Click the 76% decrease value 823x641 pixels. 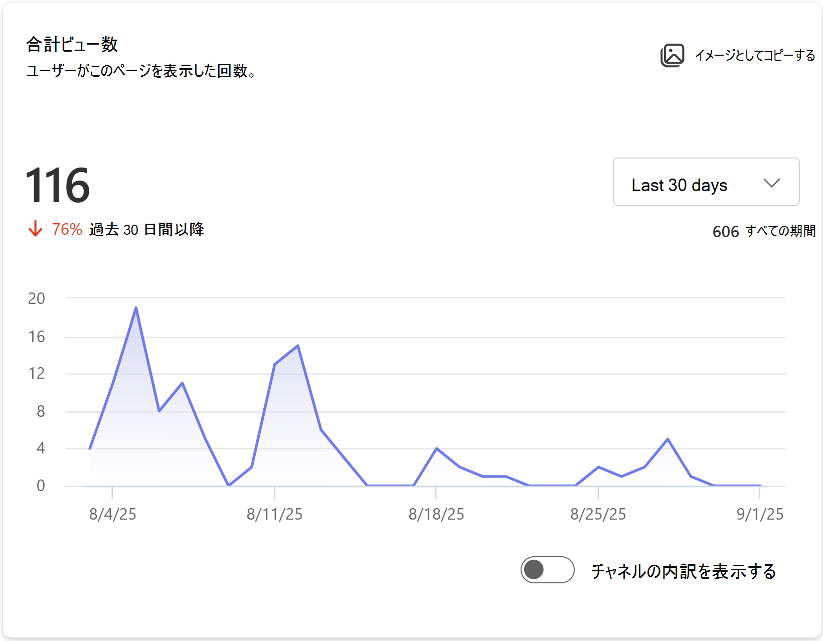click(67, 229)
